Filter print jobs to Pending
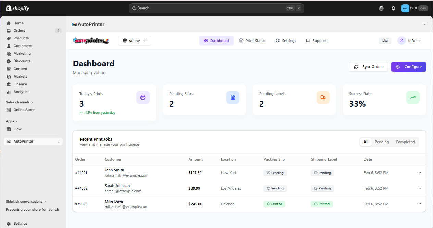Screen dimensions: 433x228 (382, 142)
